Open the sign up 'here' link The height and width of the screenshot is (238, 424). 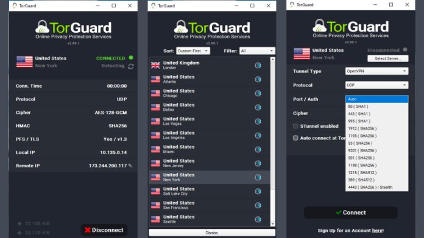coord(377,231)
